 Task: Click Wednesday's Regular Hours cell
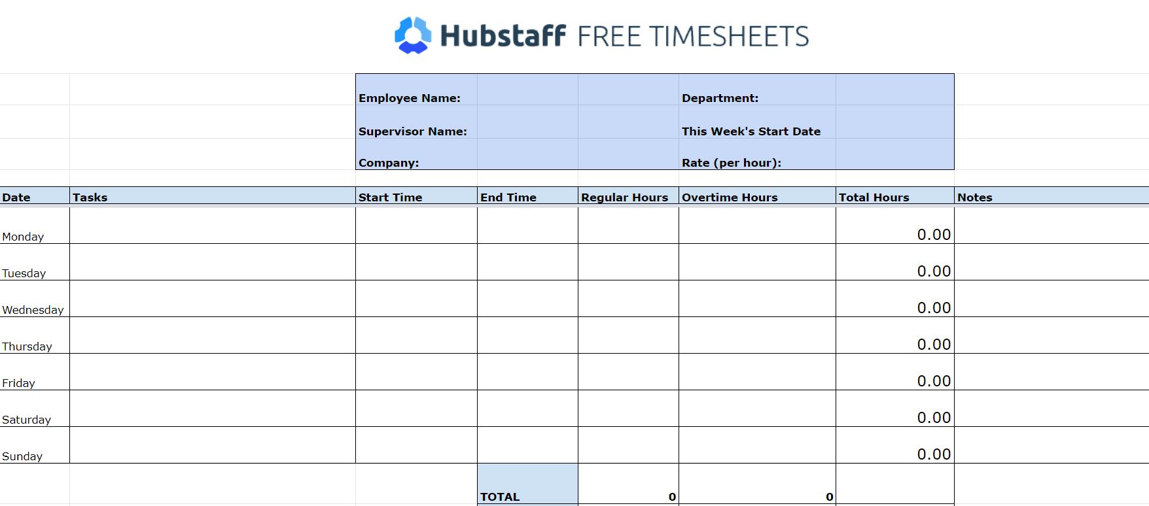(x=628, y=299)
